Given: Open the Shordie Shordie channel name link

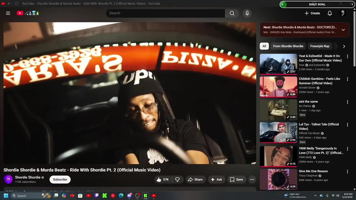Looking at the screenshot, I should [28, 177].
